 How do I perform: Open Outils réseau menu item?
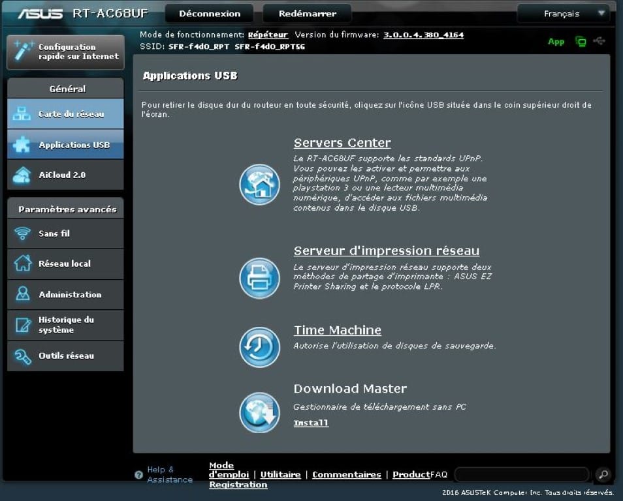[x=65, y=356]
